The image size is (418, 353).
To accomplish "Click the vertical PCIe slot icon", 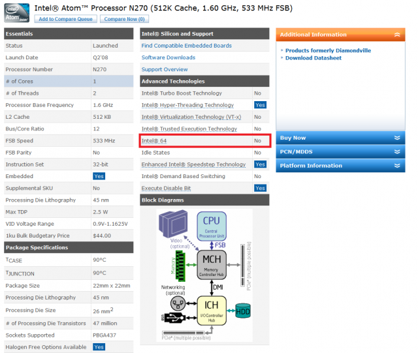I will (x=242, y=265).
